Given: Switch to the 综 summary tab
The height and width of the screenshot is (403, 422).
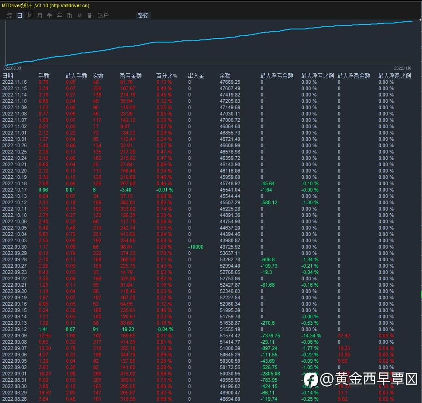Looking at the screenshot, I should coord(10,15).
